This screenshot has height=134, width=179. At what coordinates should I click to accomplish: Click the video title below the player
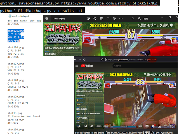124,133
